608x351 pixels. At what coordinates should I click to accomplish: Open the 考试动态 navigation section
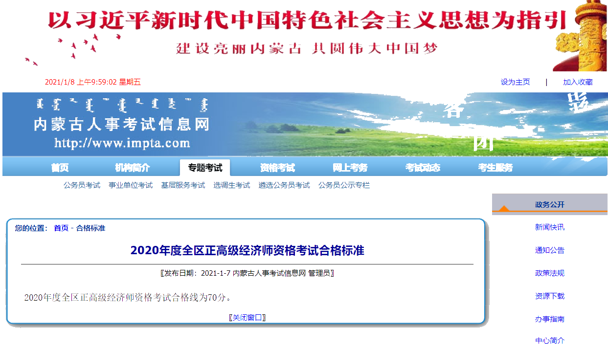pyautogui.click(x=424, y=167)
